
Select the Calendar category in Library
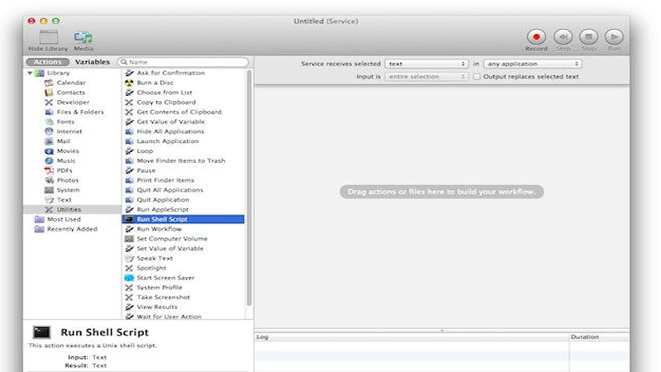pyautogui.click(x=70, y=83)
